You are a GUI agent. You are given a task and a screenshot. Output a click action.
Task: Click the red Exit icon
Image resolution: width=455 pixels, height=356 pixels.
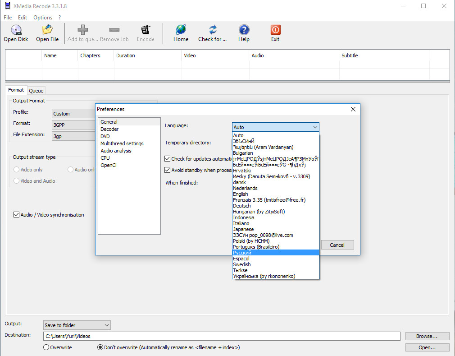coord(275,30)
